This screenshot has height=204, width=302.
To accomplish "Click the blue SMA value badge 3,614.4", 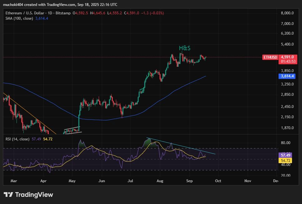I will [x=287, y=76].
